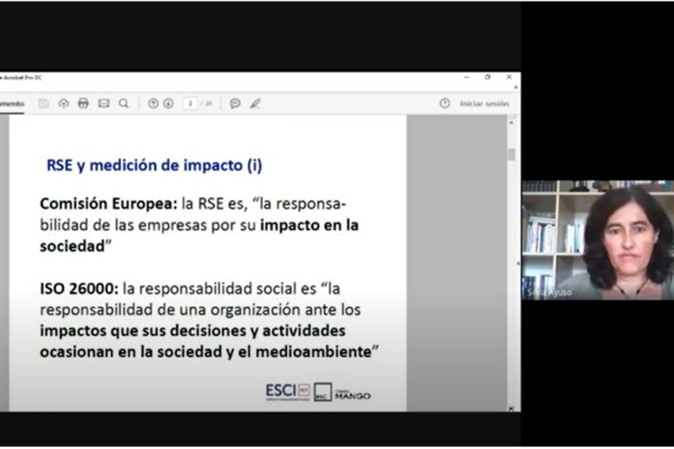Viewport: 674px width, 449px height.
Task: Maximize the Acrobat window
Action: 488,77
